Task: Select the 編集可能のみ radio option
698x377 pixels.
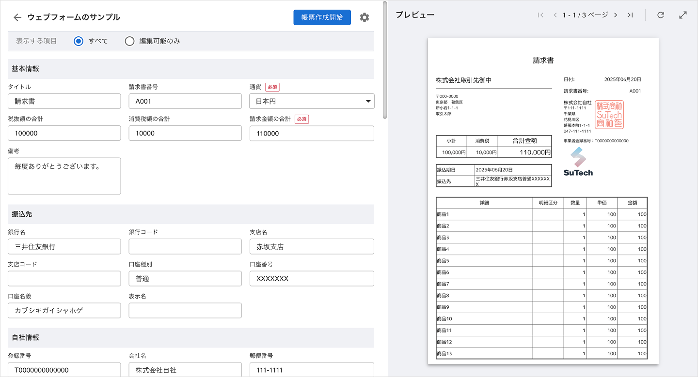Action: tap(129, 41)
